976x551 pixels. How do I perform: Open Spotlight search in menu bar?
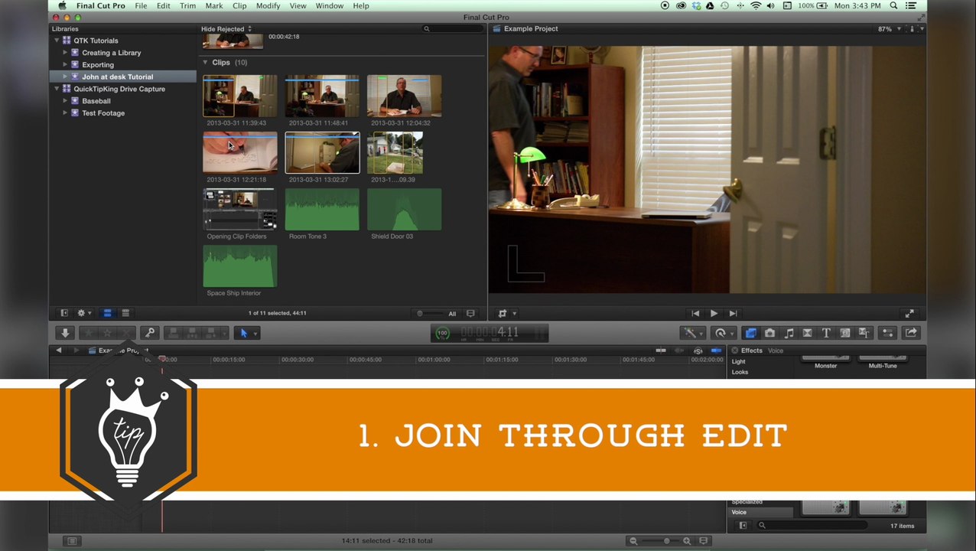pos(893,5)
